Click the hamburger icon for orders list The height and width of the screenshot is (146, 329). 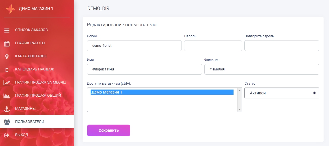click(x=7, y=30)
